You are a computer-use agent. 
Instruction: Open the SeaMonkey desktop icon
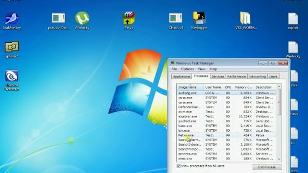[12, 21]
